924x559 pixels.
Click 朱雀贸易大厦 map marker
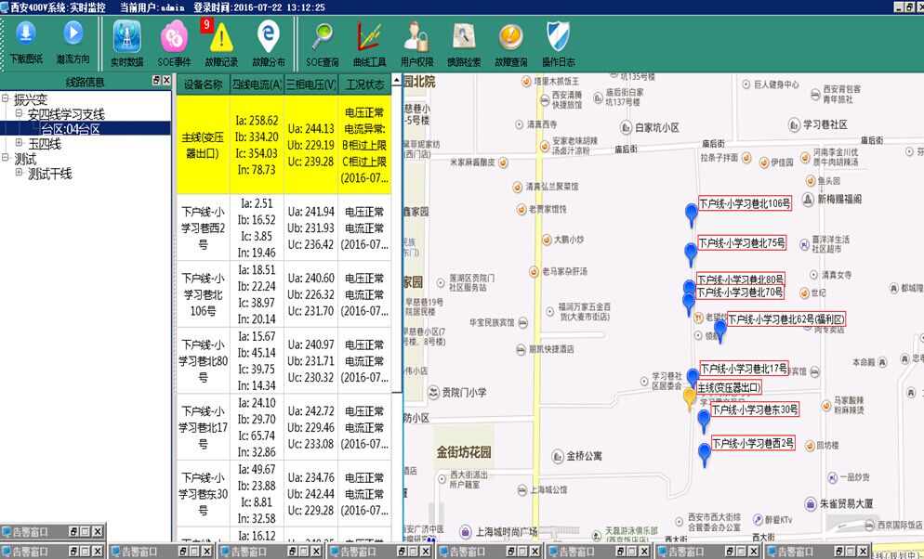click(811, 503)
